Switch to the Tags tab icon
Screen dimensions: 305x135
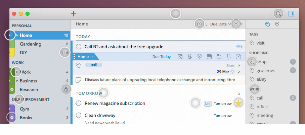pyautogui.click(x=268, y=24)
